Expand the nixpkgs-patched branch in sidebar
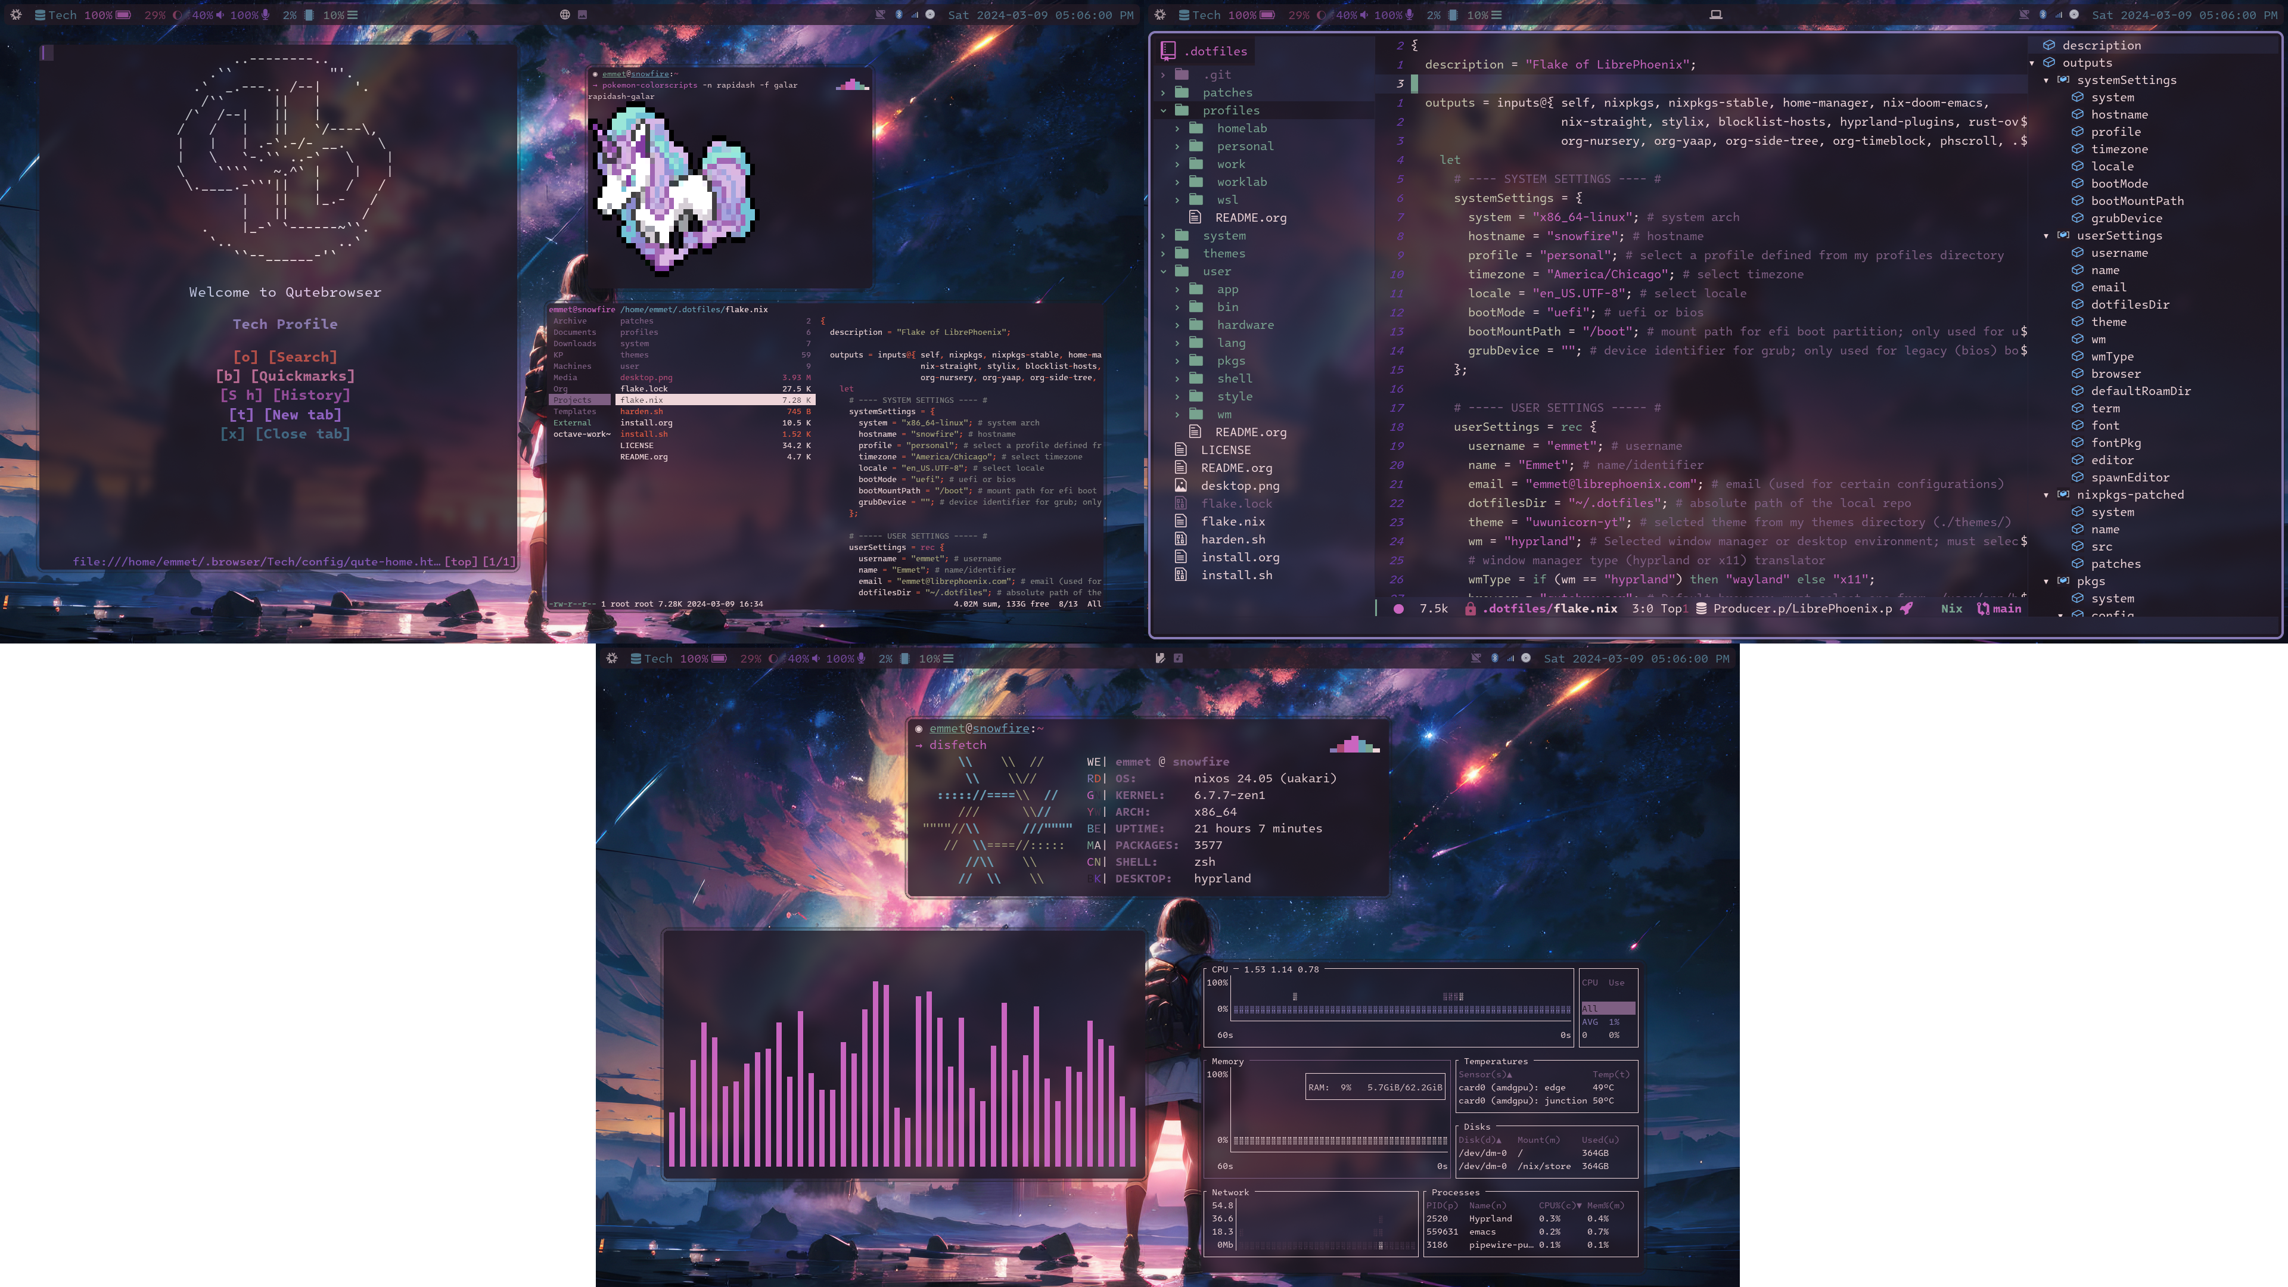Viewport: 2288px width, 1287px height. pos(2047,493)
